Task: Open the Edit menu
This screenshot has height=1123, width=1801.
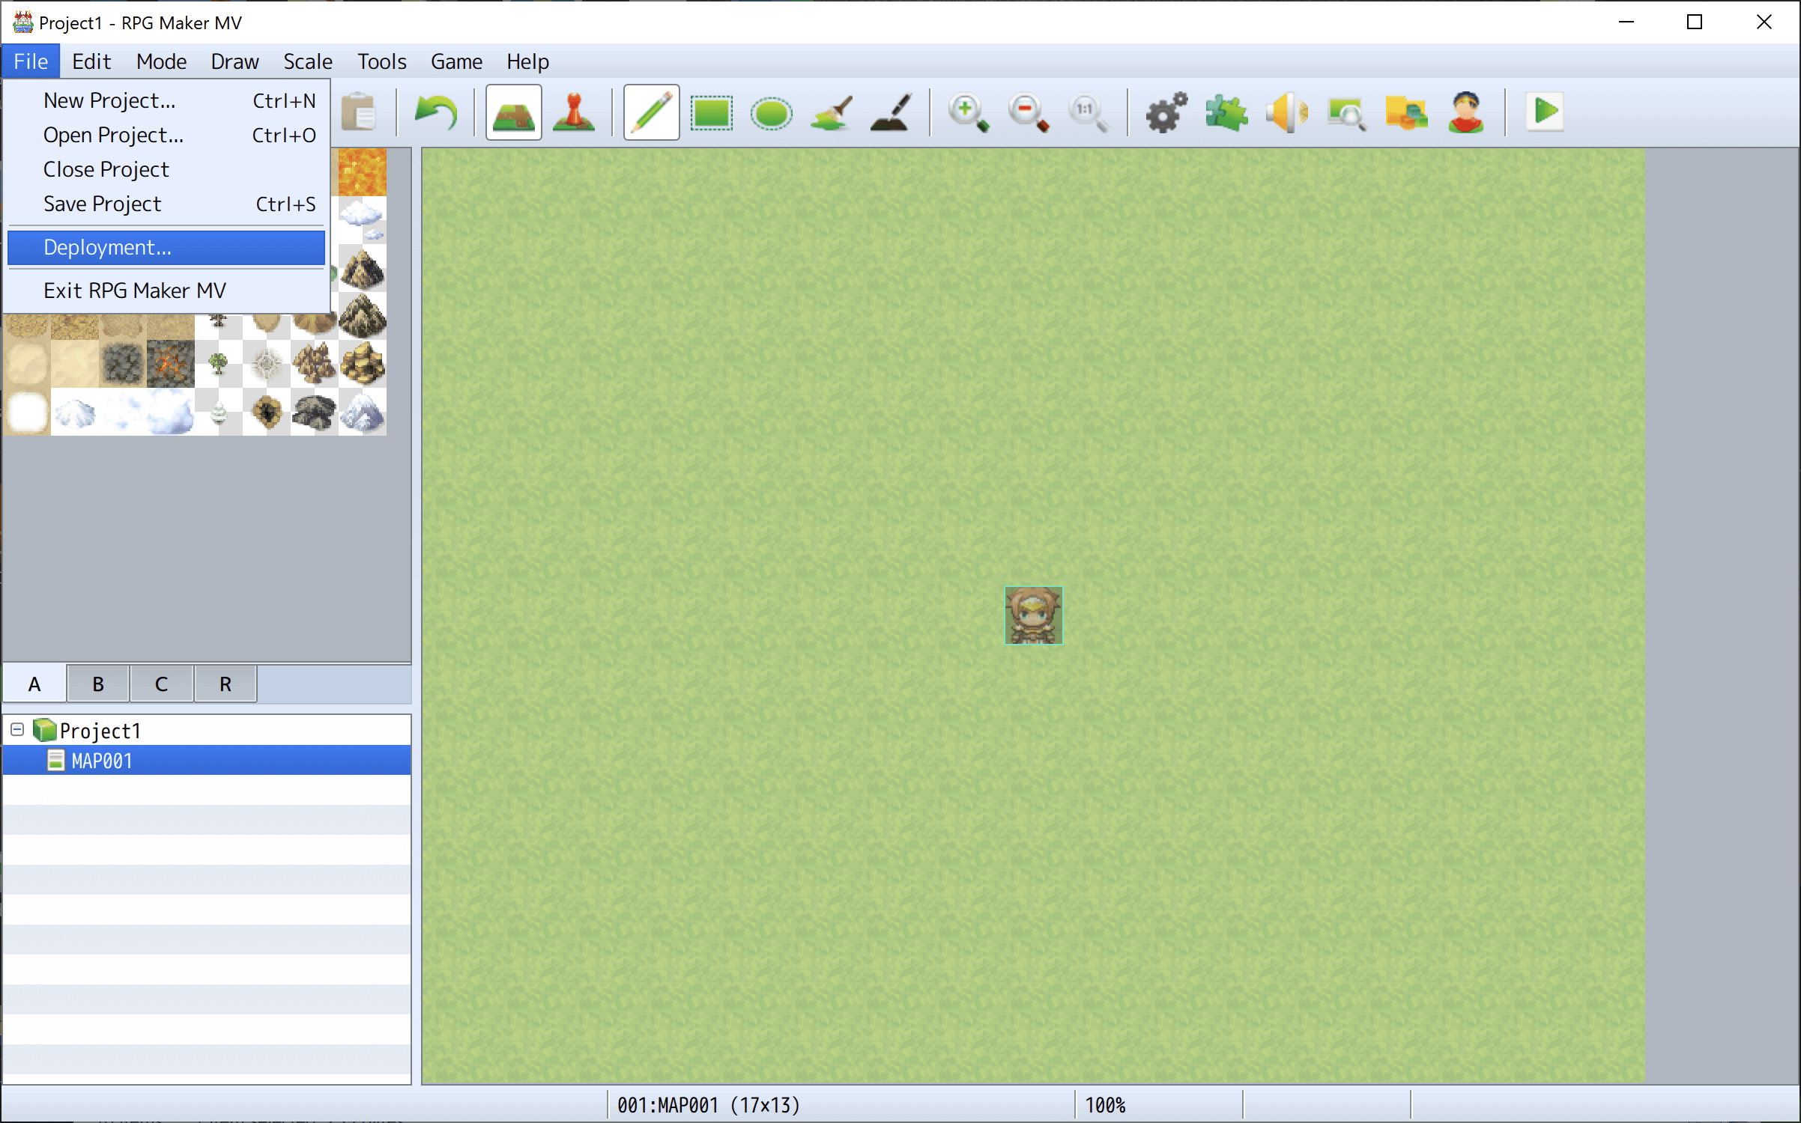Action: point(91,61)
